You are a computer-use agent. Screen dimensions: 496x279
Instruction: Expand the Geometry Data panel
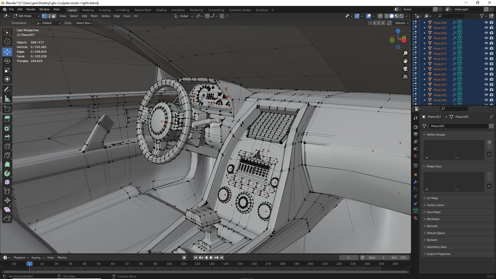pos(436,247)
